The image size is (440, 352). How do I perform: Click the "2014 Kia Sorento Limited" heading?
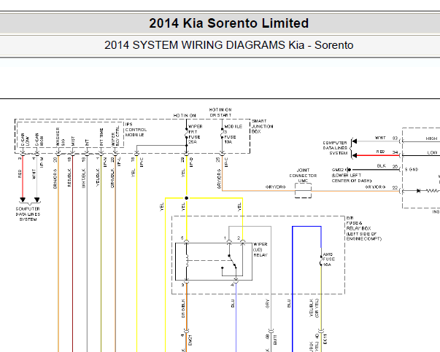pos(228,23)
